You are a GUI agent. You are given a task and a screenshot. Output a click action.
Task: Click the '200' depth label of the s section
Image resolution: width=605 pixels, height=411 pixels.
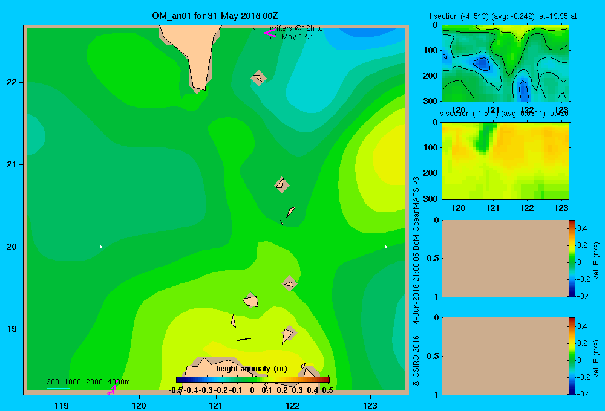(431, 173)
